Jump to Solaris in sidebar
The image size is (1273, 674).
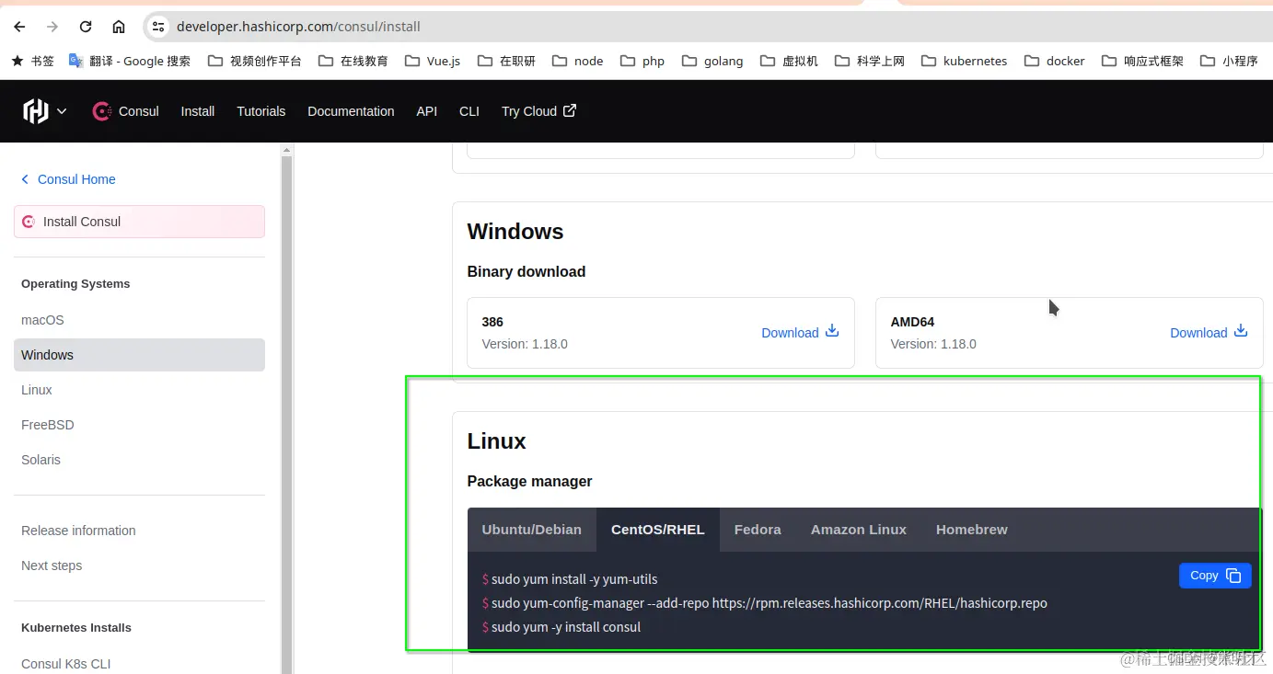(139, 460)
